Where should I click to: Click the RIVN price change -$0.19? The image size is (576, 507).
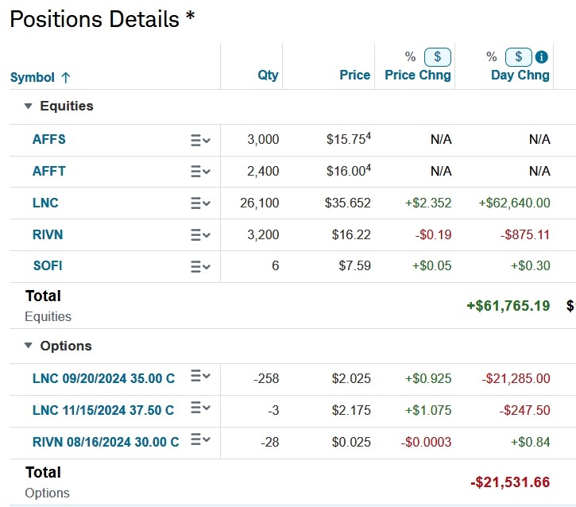point(433,234)
